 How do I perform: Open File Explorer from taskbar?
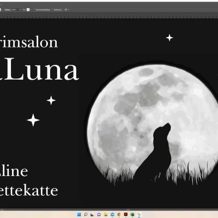(106, 215)
